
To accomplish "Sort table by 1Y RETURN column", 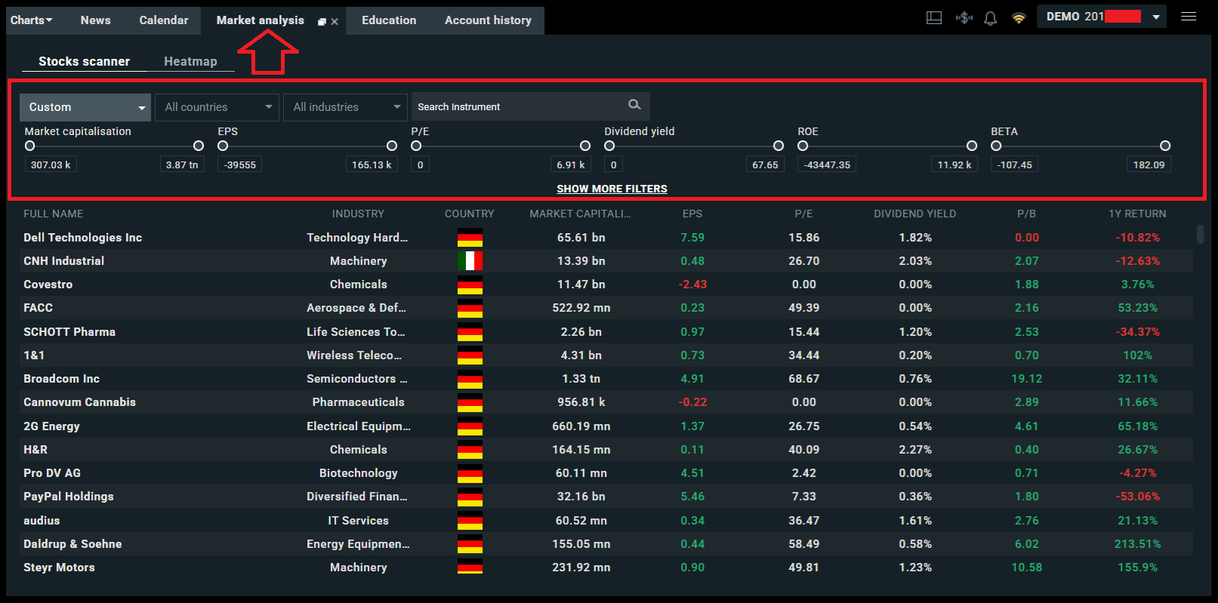I will coord(1137,214).
